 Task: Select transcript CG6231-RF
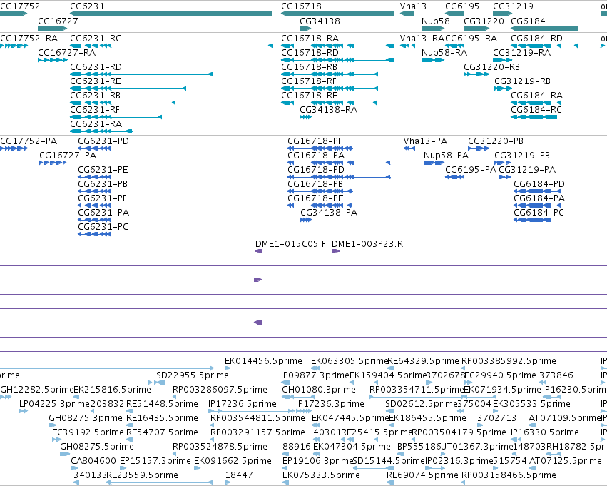pyautogui.click(x=95, y=110)
